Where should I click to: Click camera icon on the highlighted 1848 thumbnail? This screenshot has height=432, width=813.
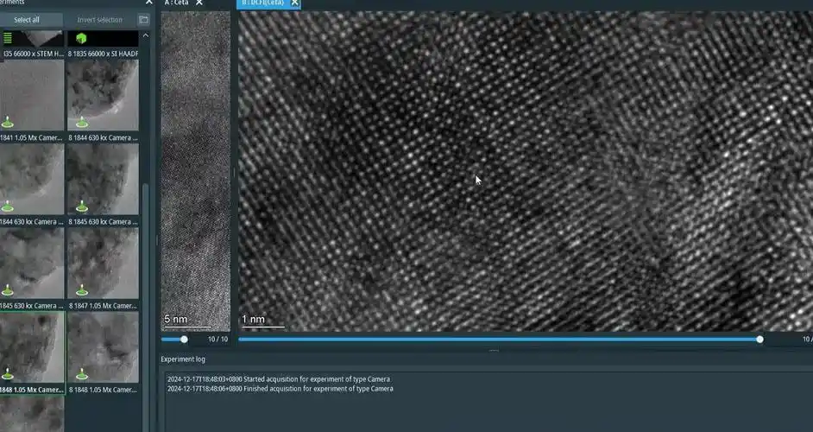pos(7,374)
